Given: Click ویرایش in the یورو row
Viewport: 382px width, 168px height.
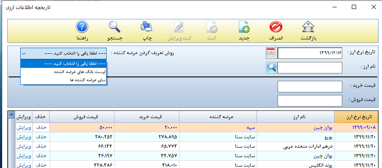Looking at the screenshot, I should coord(24,137).
